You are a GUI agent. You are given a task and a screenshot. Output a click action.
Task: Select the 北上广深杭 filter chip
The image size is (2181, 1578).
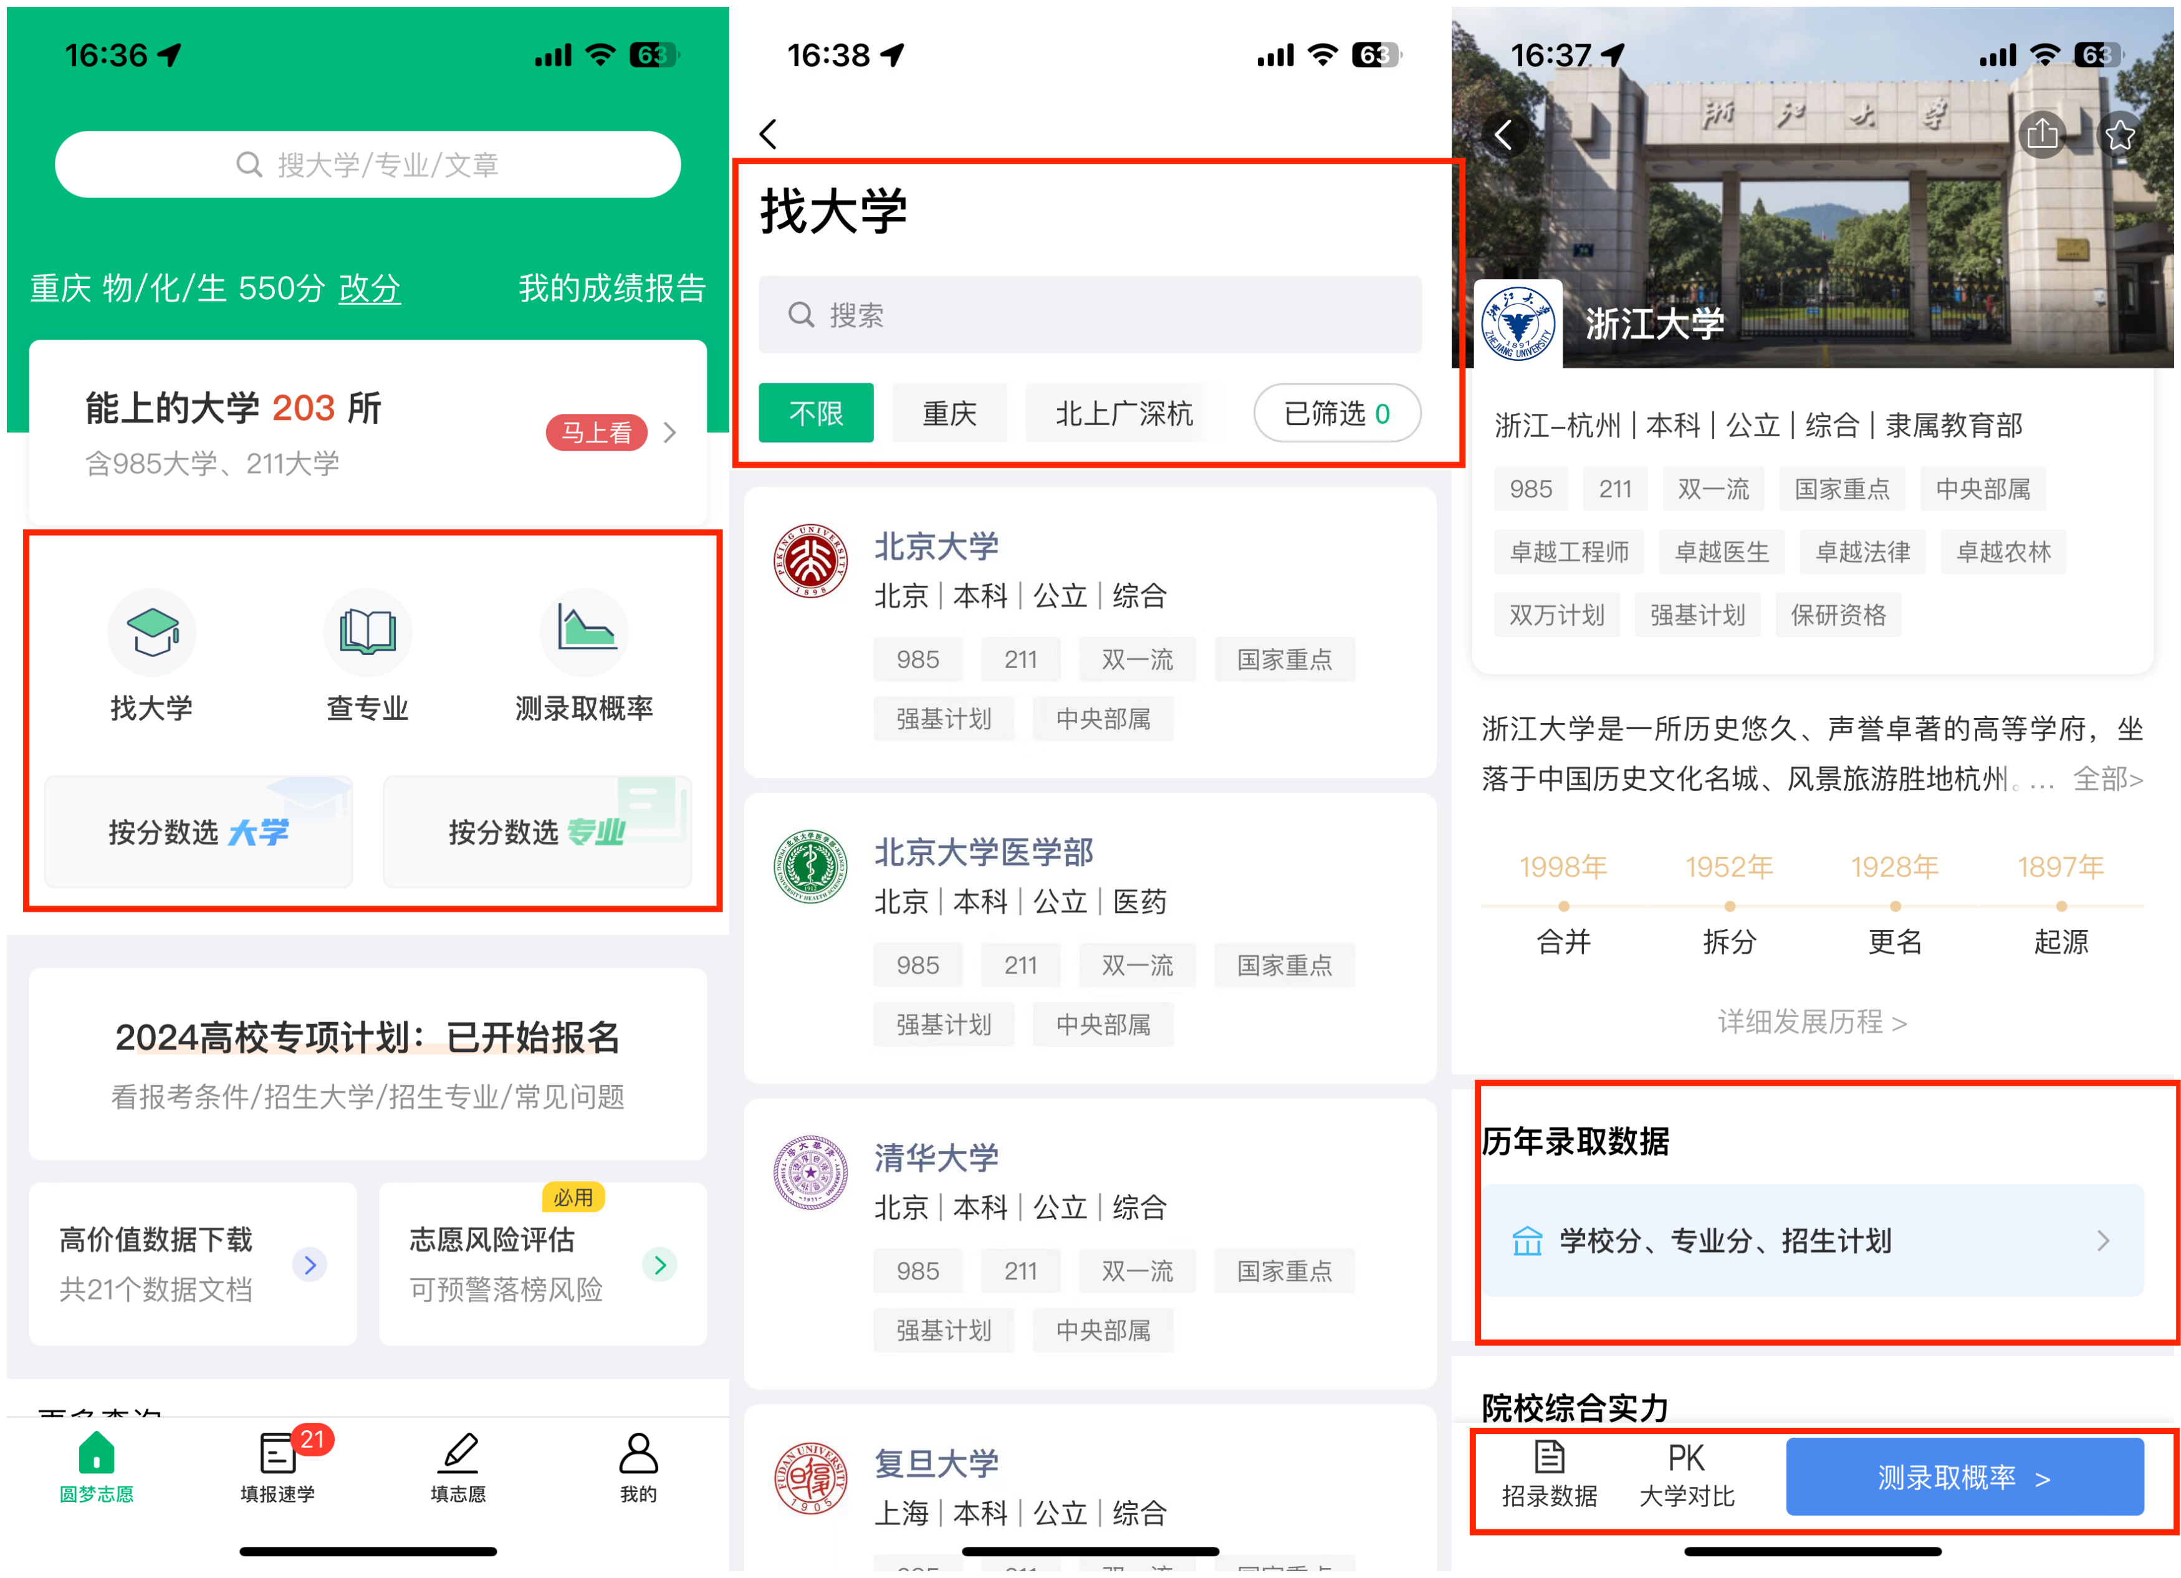point(1124,413)
